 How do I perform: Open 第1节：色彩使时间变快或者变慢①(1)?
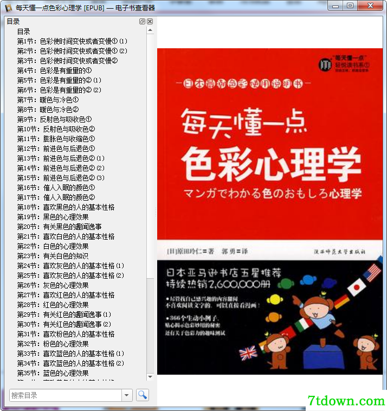(x=72, y=41)
